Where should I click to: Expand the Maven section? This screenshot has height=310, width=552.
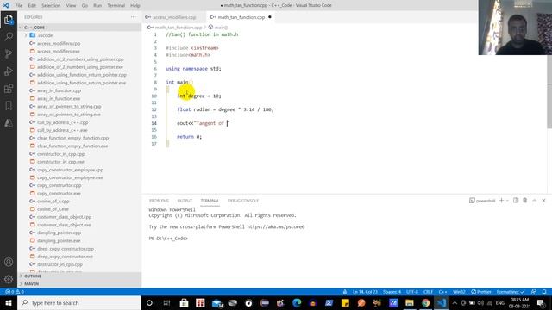pos(79,283)
